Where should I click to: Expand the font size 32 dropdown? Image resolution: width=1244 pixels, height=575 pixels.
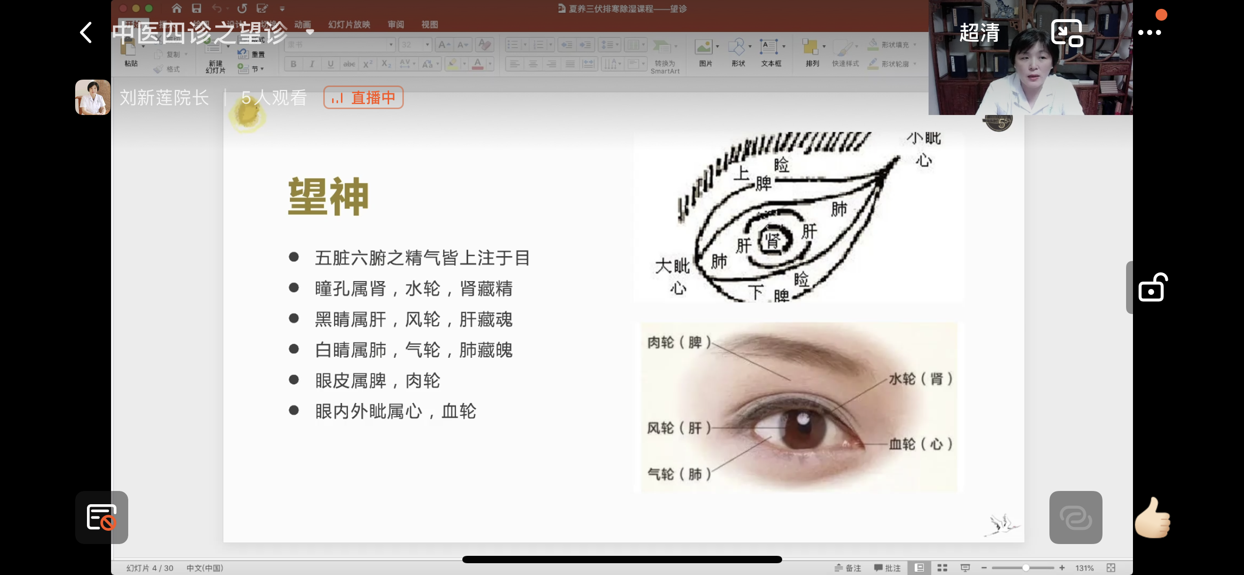(x=427, y=45)
